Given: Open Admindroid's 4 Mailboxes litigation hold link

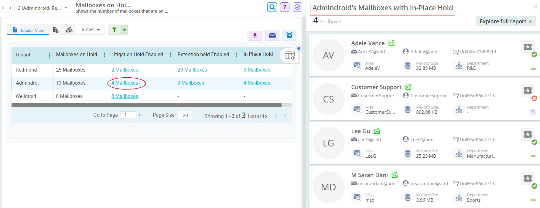Looking at the screenshot, I should click(125, 83).
